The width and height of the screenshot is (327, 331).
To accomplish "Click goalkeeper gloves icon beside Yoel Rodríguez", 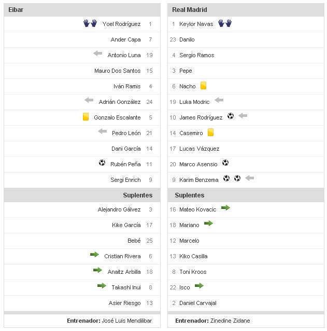I will click(90, 23).
